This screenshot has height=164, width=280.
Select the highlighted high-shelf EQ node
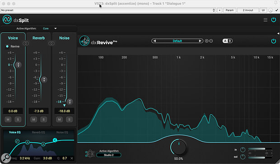(55, 140)
